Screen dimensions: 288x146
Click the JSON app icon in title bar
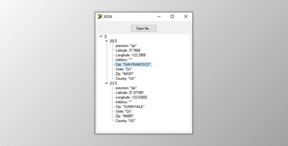pos(100,17)
